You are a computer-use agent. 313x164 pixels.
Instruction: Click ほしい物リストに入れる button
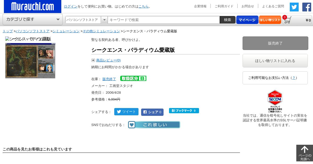(275, 61)
